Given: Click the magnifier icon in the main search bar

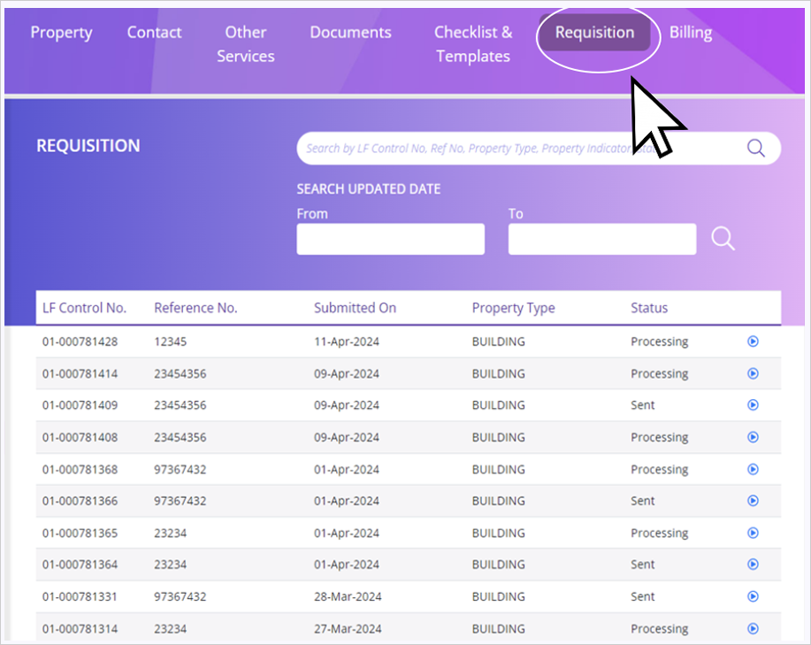Looking at the screenshot, I should tap(755, 149).
